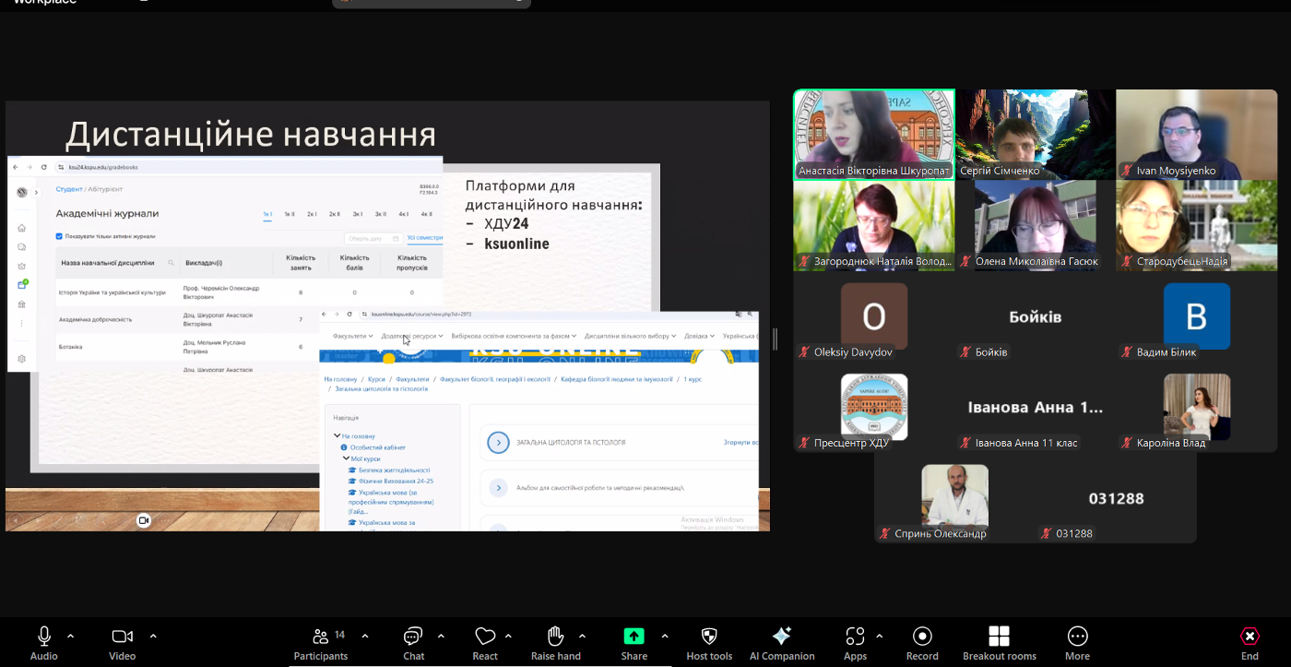
Task: Click muted mic icon beside Вадим Білик
Action: click(1127, 352)
